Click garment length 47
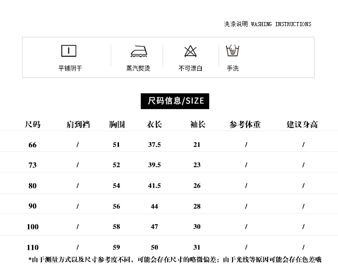Viewport: 338px width, 268px height. (x=154, y=227)
